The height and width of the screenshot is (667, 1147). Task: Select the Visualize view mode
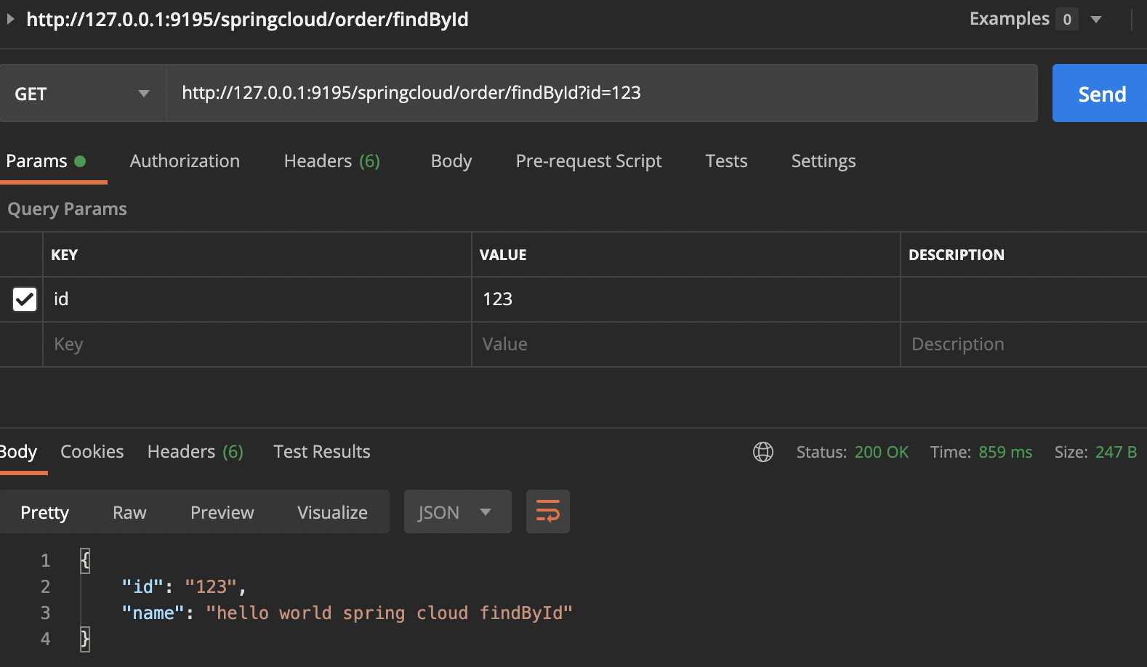(x=332, y=512)
